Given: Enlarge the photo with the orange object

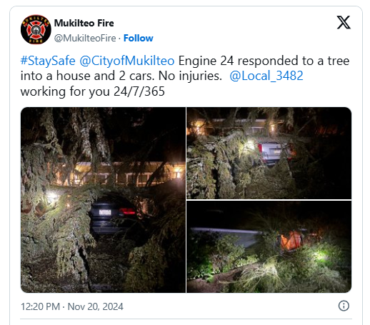Looking at the screenshot, I should pos(269,246).
